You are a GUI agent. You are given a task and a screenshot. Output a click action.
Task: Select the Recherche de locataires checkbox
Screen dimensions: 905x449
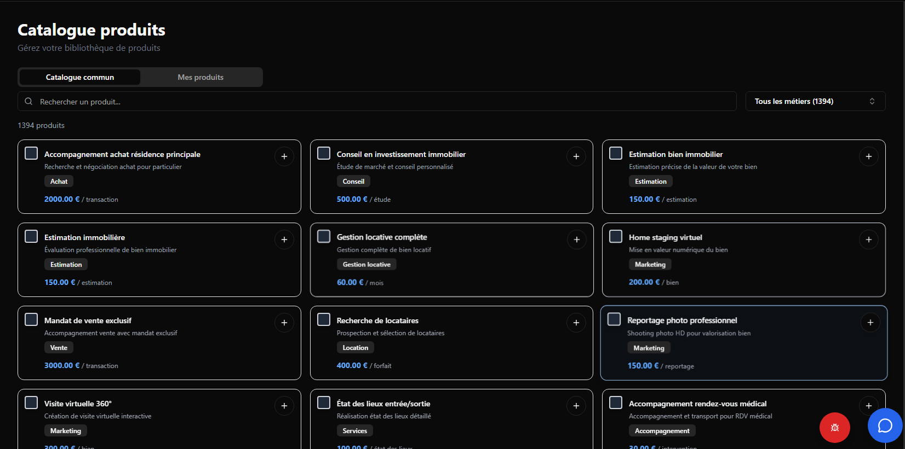tap(324, 319)
